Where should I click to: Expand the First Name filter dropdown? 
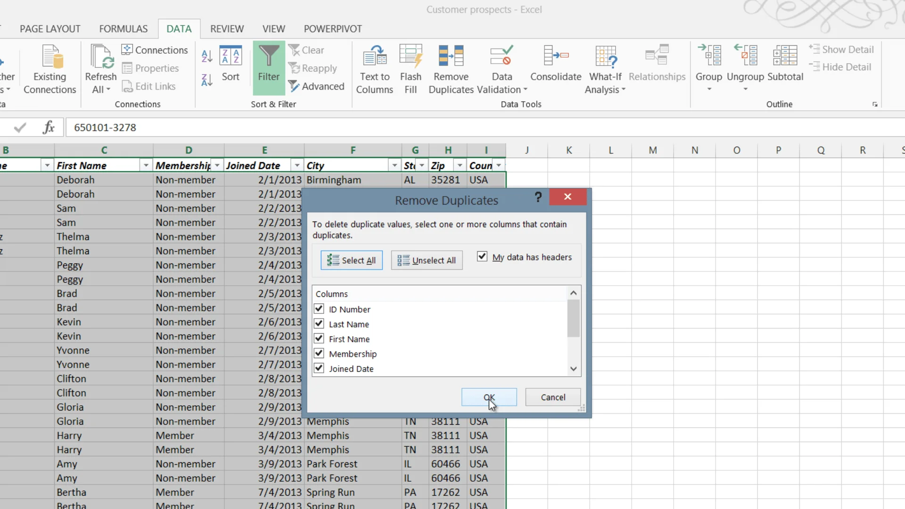[146, 165]
